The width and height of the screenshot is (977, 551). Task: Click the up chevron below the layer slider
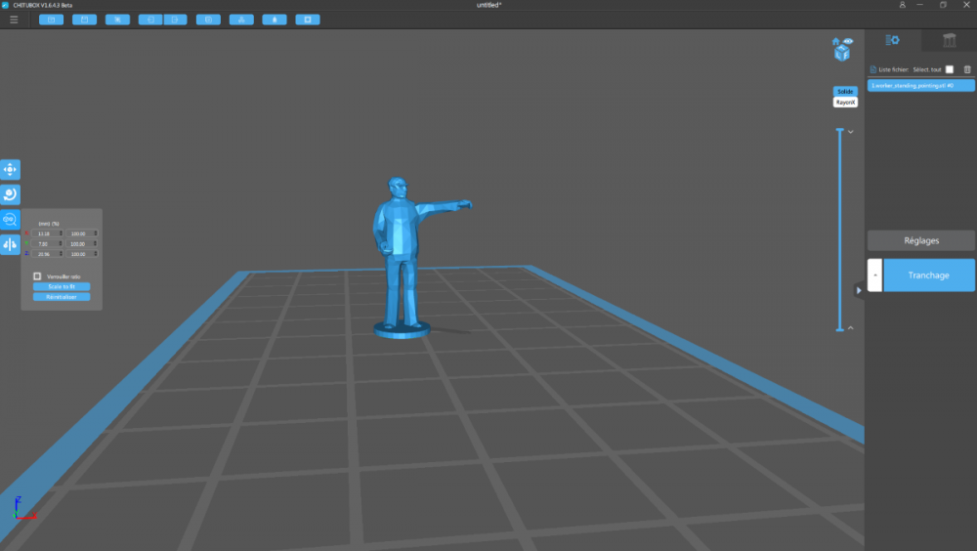pos(851,328)
